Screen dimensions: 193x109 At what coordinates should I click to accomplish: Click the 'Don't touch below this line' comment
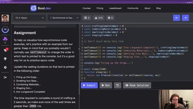(104, 41)
